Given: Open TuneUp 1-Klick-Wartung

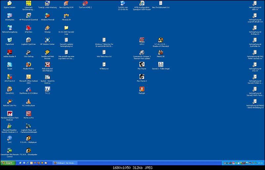Looking at the screenshot, I should coord(48,3).
